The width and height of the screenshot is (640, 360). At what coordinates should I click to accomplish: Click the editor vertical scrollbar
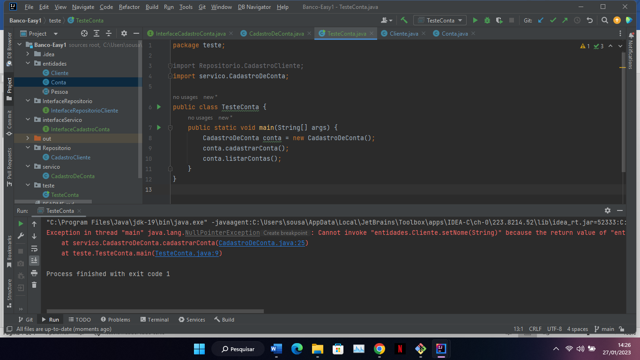pyautogui.click(x=623, y=112)
